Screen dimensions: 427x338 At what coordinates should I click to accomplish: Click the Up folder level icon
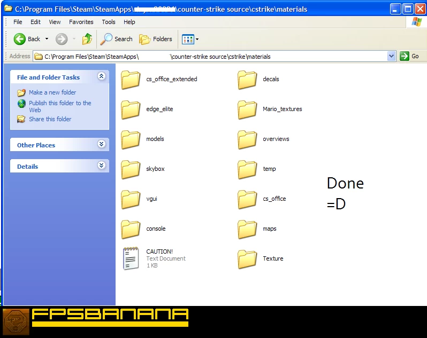(x=87, y=39)
